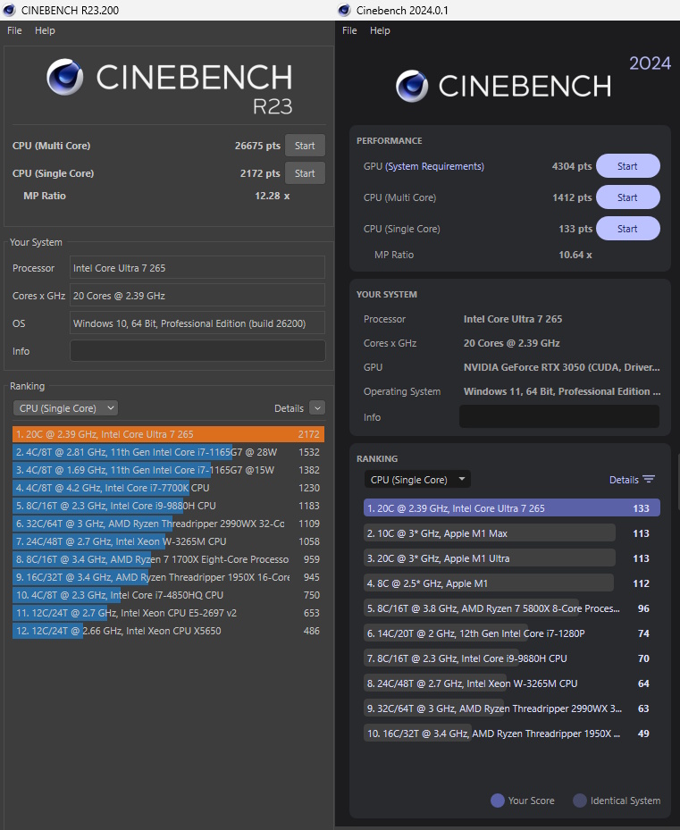Expand the R23 Details dropdown arrow
Image resolution: width=680 pixels, height=830 pixels.
pyautogui.click(x=316, y=408)
